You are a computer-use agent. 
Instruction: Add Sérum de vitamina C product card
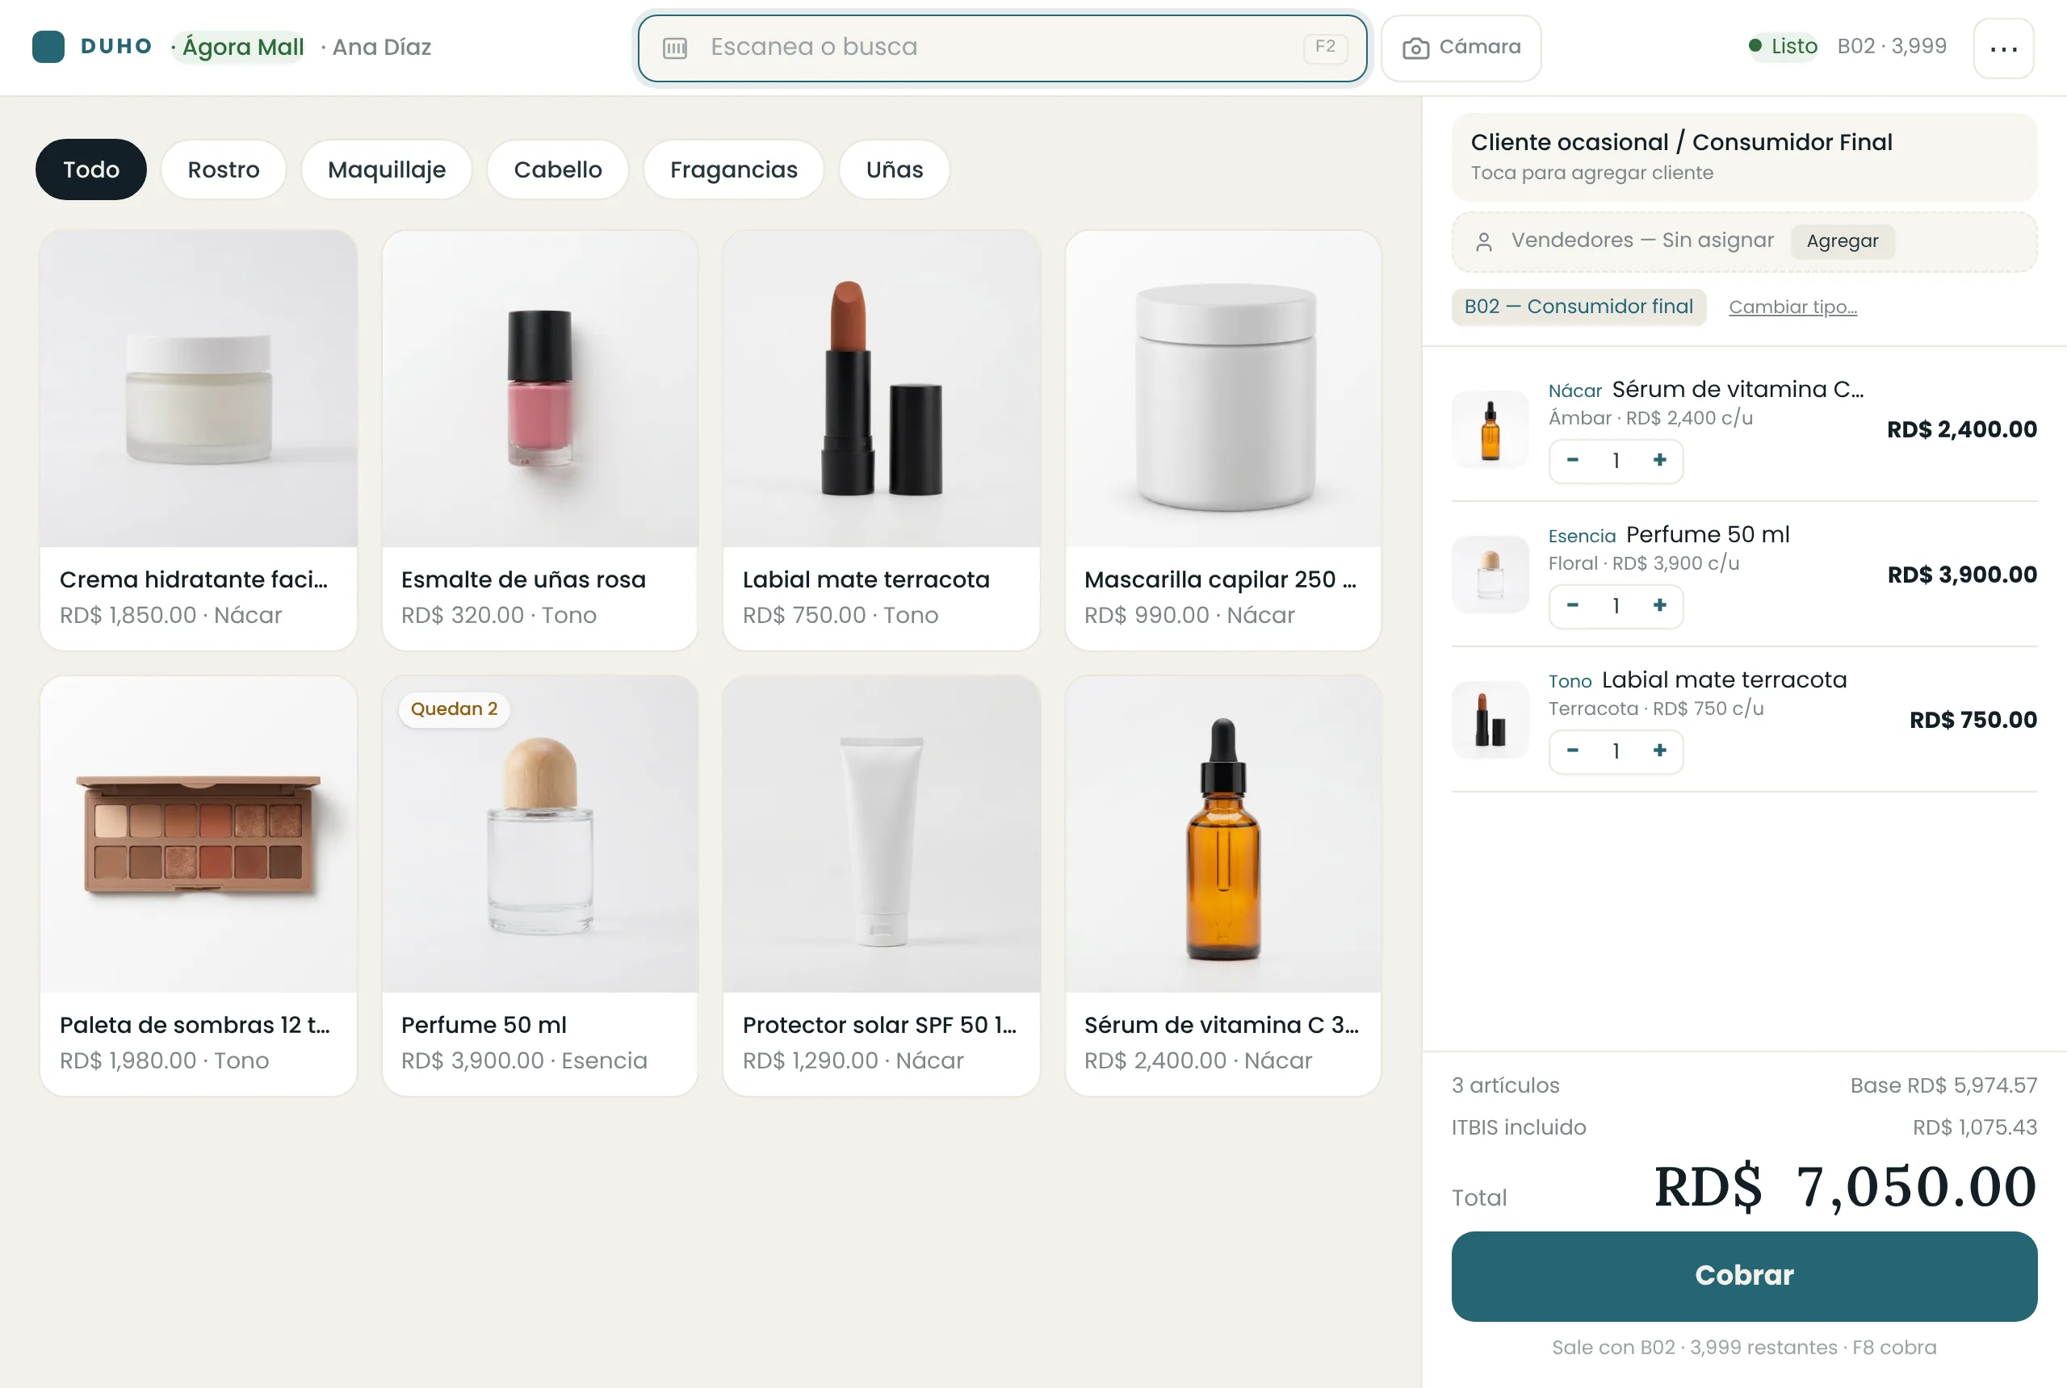click(x=1223, y=885)
